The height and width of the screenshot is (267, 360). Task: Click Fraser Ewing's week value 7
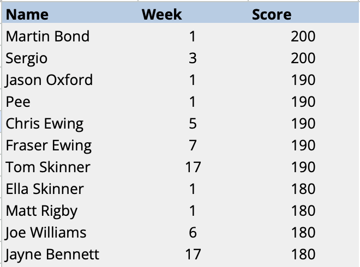point(193,145)
